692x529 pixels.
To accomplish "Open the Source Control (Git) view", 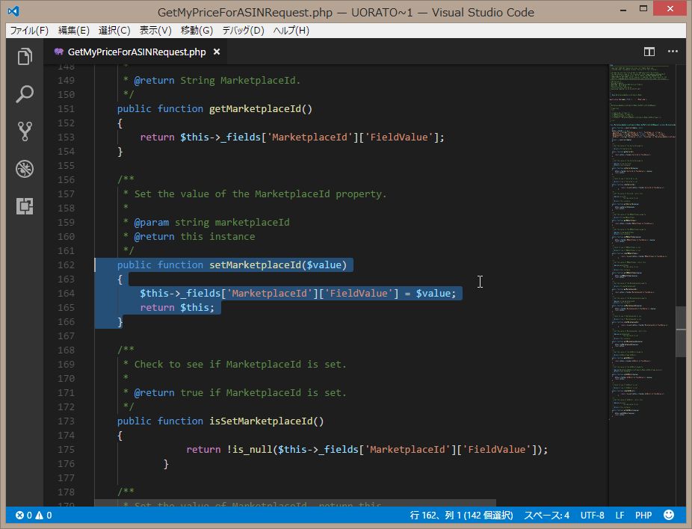I will (25, 131).
